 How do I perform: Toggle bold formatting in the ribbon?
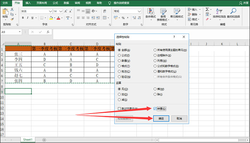click(x=22, y=18)
